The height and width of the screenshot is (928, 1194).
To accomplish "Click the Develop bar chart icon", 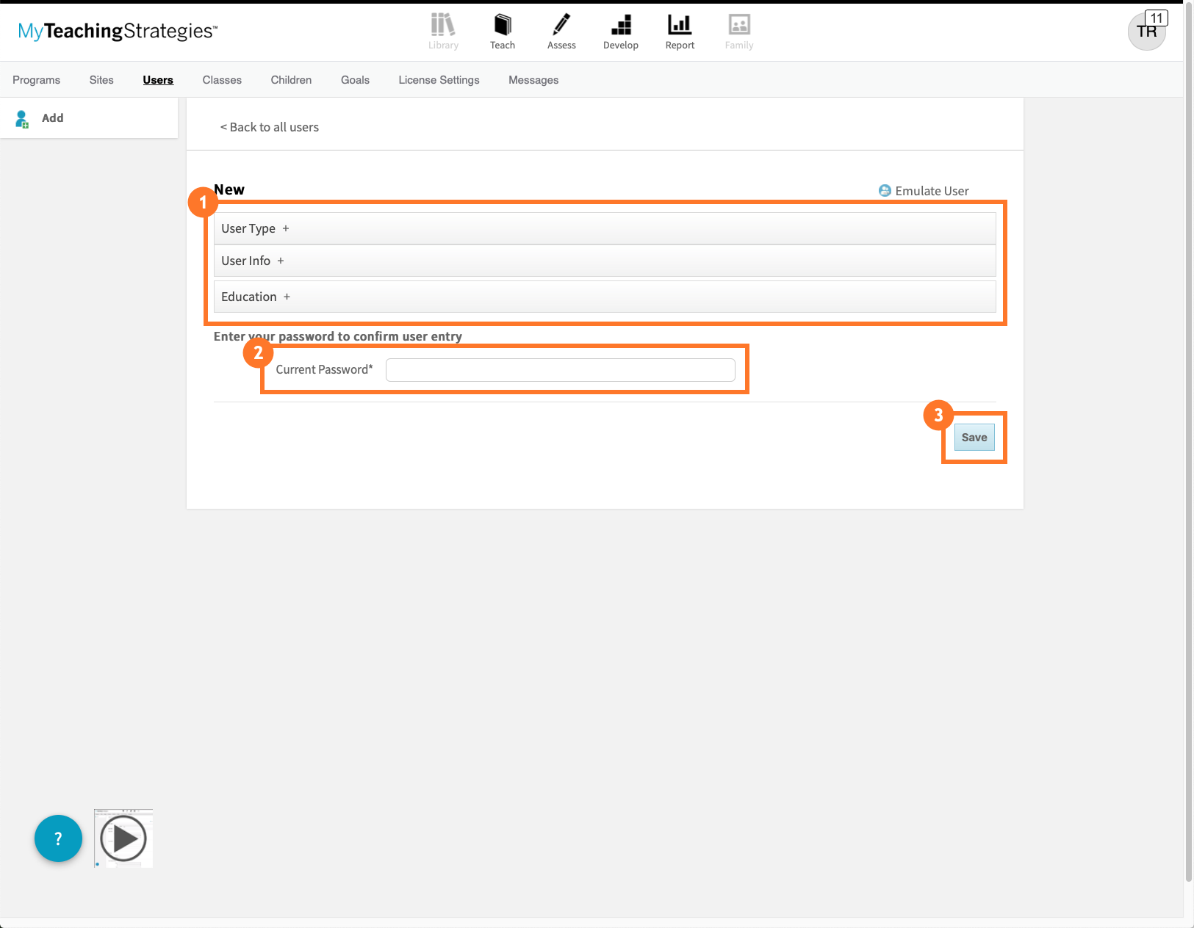I will pyautogui.click(x=620, y=29).
